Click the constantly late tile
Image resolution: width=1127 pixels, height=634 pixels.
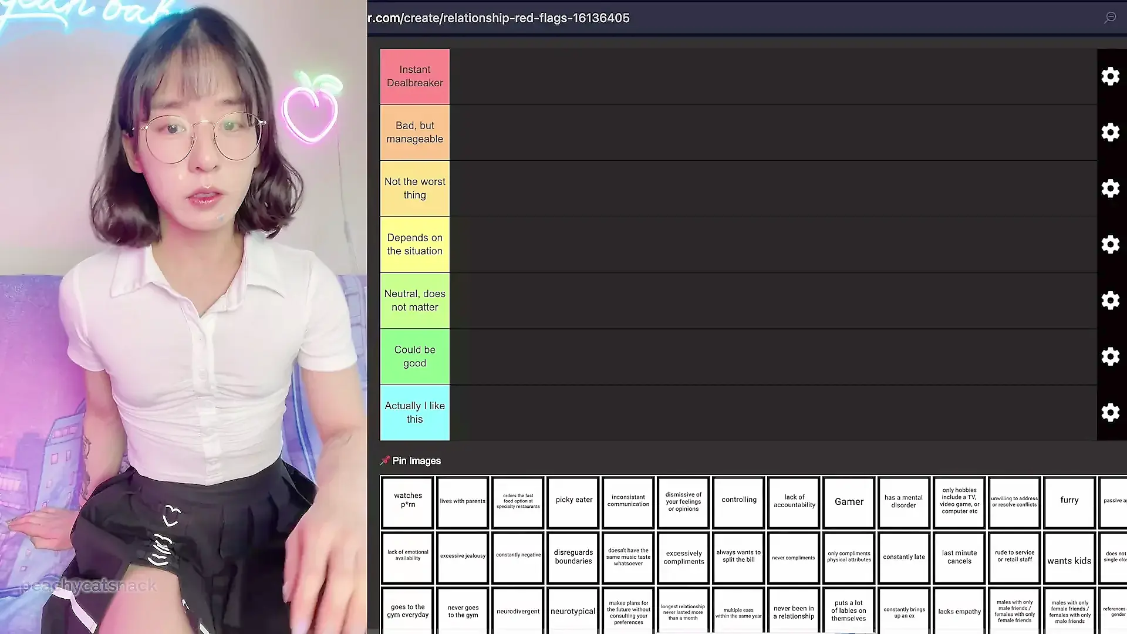[903, 558]
